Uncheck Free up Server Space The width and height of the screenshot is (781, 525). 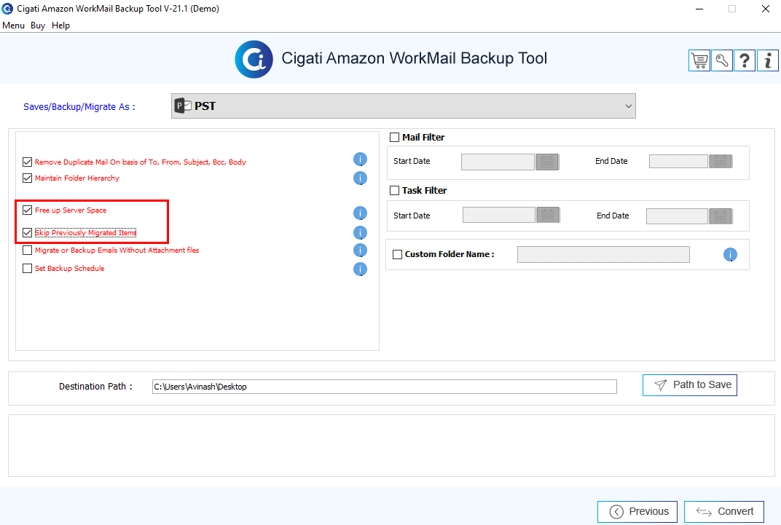(28, 210)
